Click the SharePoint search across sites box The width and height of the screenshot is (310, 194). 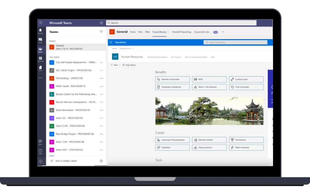click(x=235, y=42)
